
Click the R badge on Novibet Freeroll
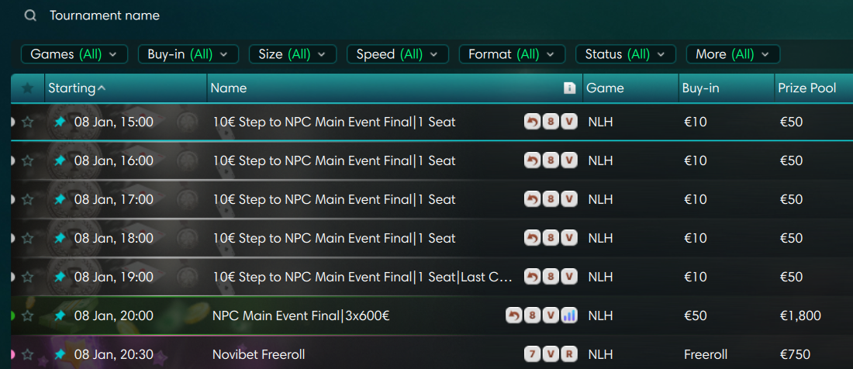[569, 354]
